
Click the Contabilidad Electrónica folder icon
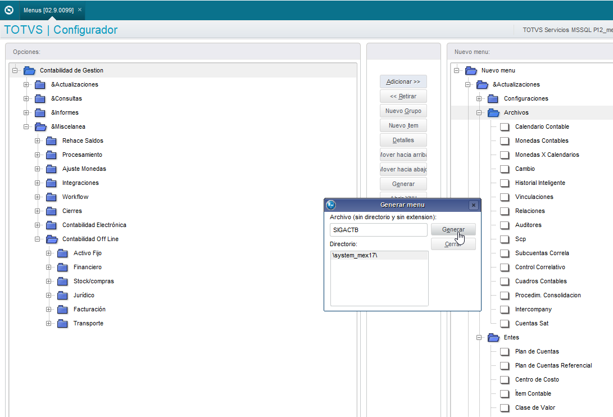click(x=51, y=225)
